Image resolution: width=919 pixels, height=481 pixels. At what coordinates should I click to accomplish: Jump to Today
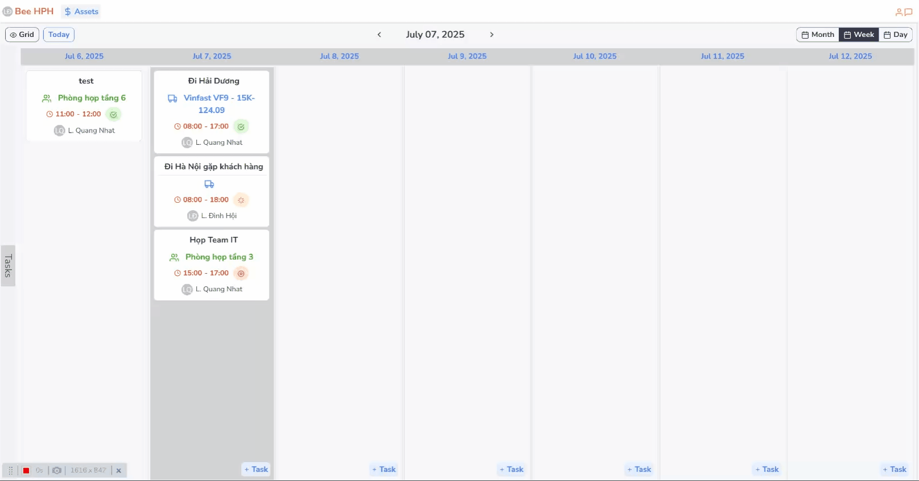pyautogui.click(x=59, y=35)
